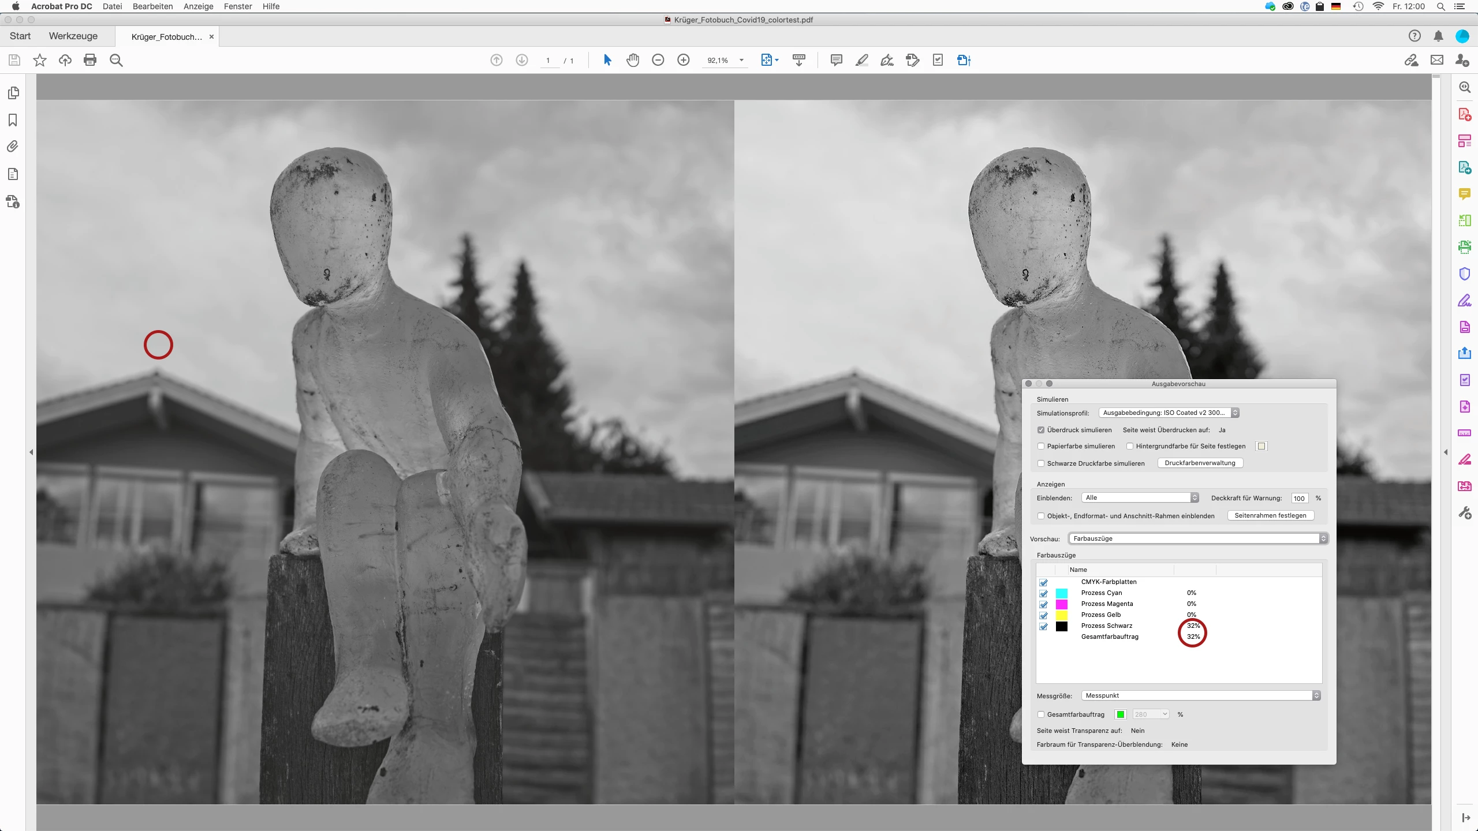1478x831 pixels.
Task: Click the Druckfarbenverwaltung button
Action: click(x=1200, y=463)
